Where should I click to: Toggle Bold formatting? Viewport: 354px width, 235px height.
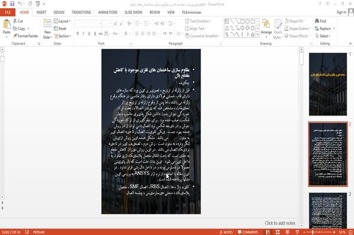click(78, 34)
